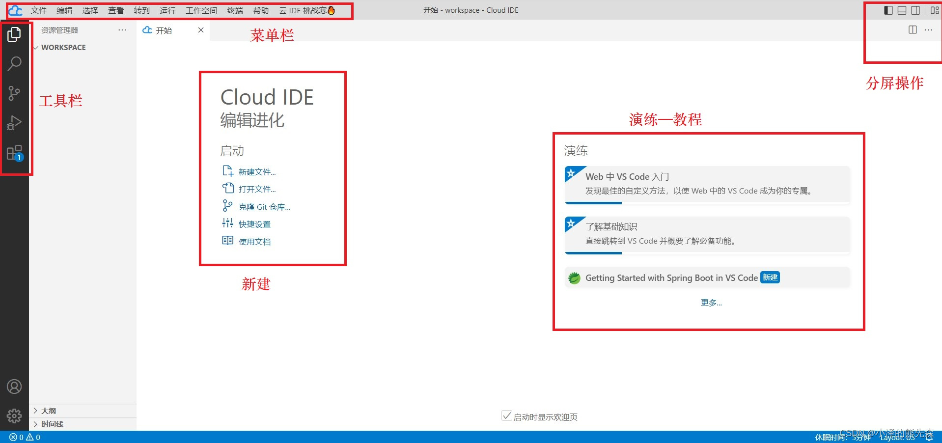Close the 开始 tab

pyautogui.click(x=201, y=30)
